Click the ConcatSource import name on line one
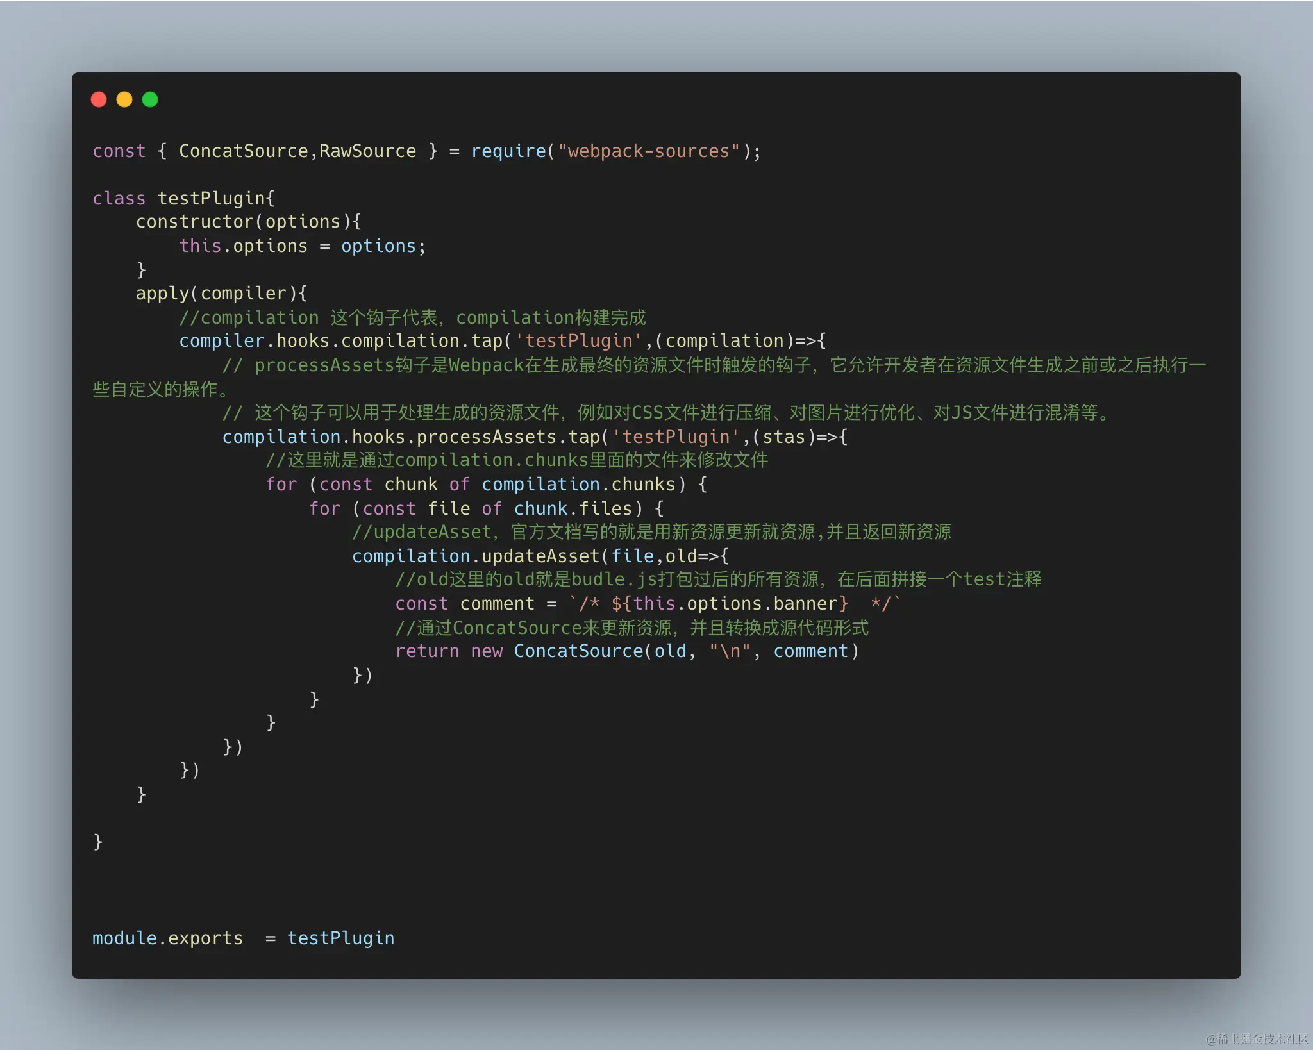Image resolution: width=1313 pixels, height=1050 pixels. coord(243,151)
